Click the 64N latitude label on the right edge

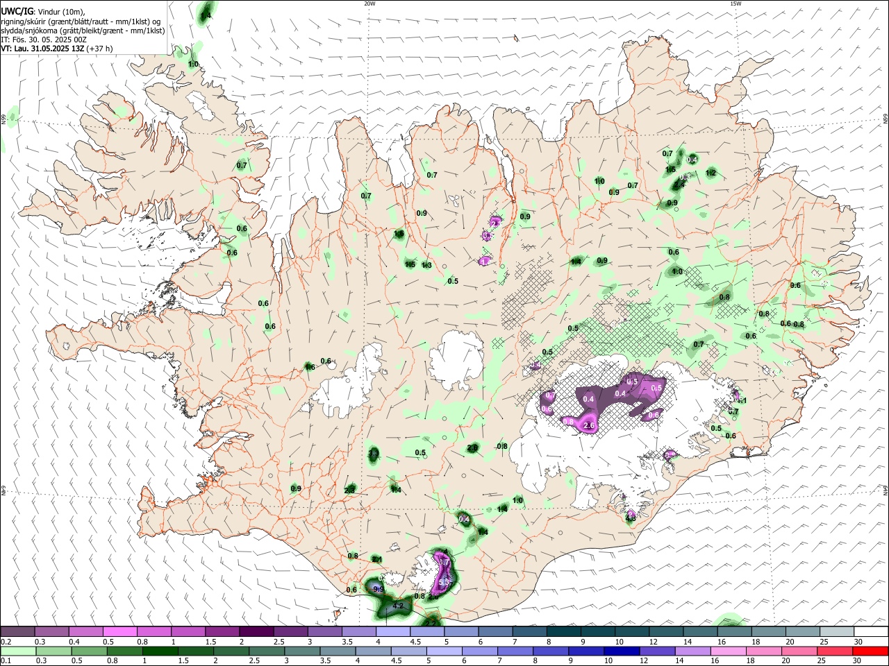click(886, 490)
